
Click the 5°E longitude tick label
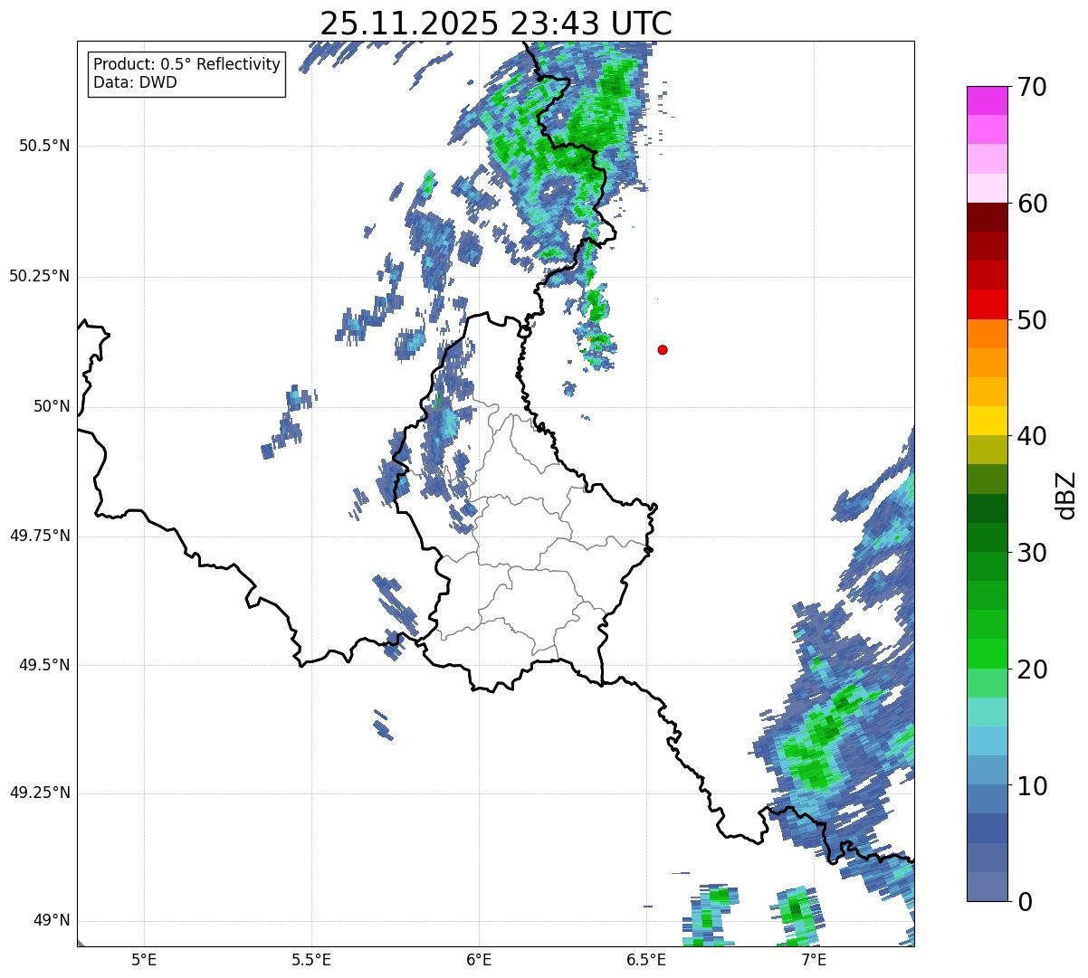click(x=145, y=958)
